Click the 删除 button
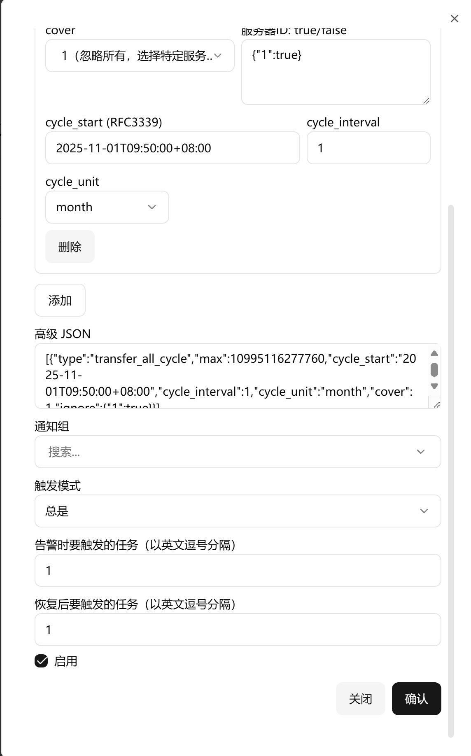The image size is (471, 756). [x=69, y=246]
